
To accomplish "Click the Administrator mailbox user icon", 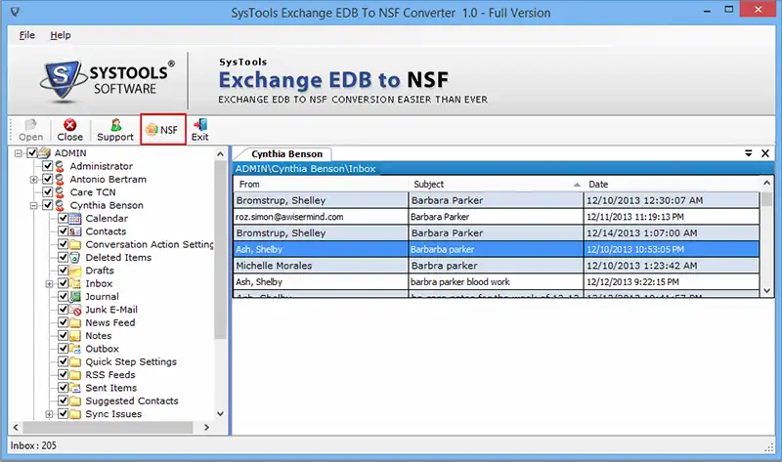I will [60, 166].
